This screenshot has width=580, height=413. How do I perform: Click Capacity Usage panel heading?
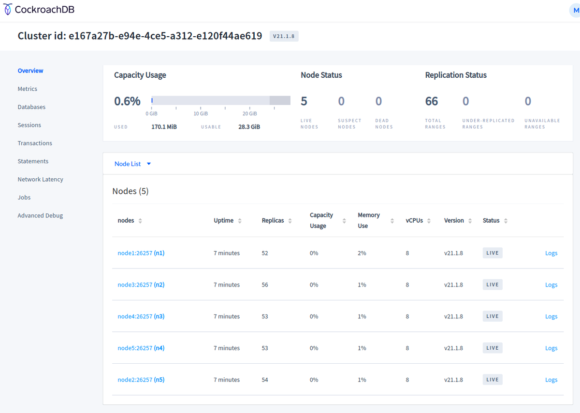pos(140,75)
